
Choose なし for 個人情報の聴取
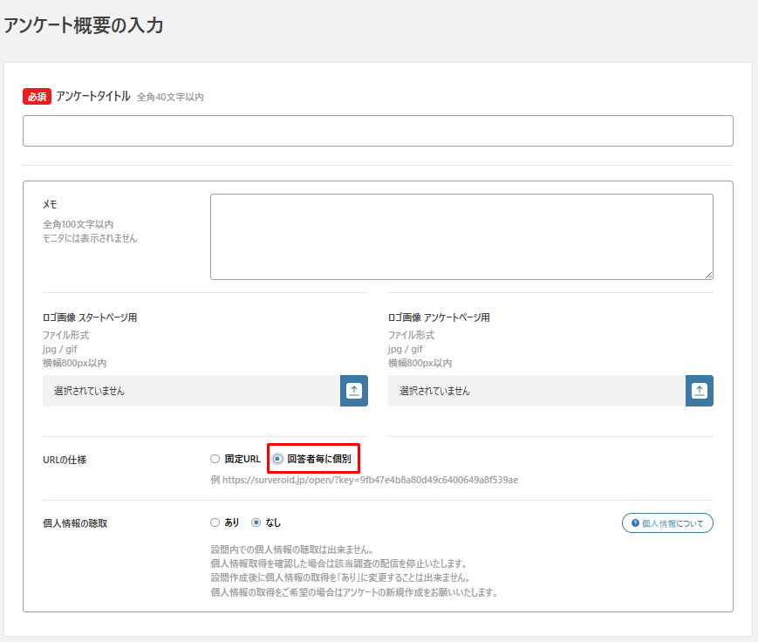click(x=256, y=522)
